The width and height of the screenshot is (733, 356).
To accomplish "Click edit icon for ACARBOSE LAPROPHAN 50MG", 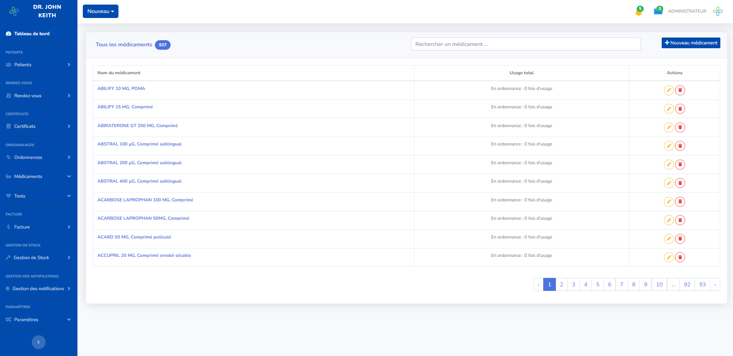I will pyautogui.click(x=669, y=220).
